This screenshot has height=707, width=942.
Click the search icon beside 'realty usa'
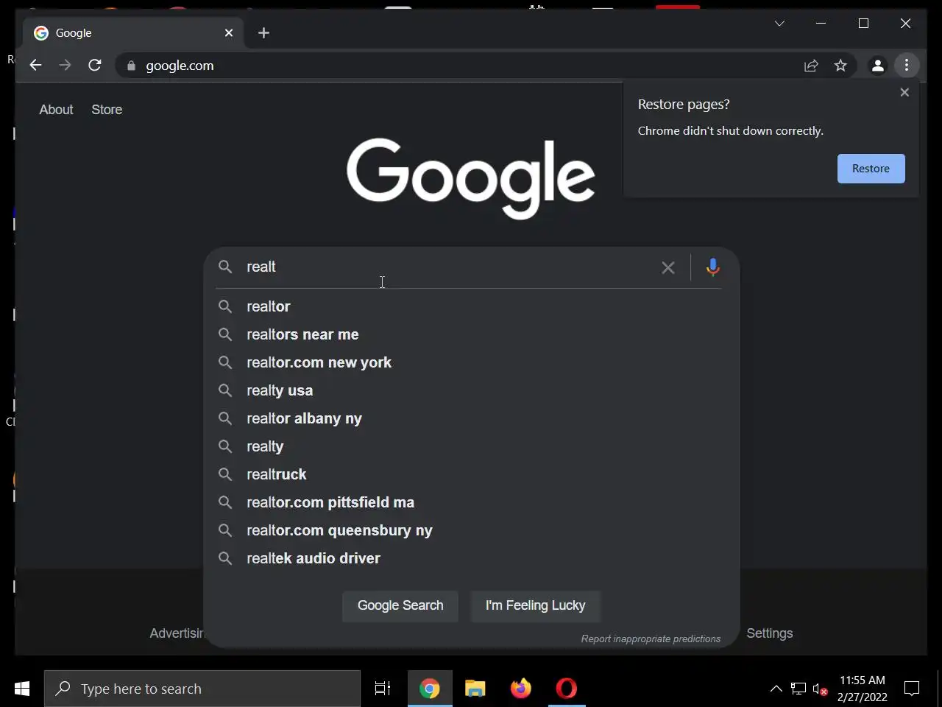click(225, 390)
